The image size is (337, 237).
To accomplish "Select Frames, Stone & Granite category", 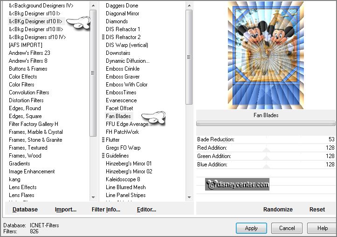I will click(35, 140).
